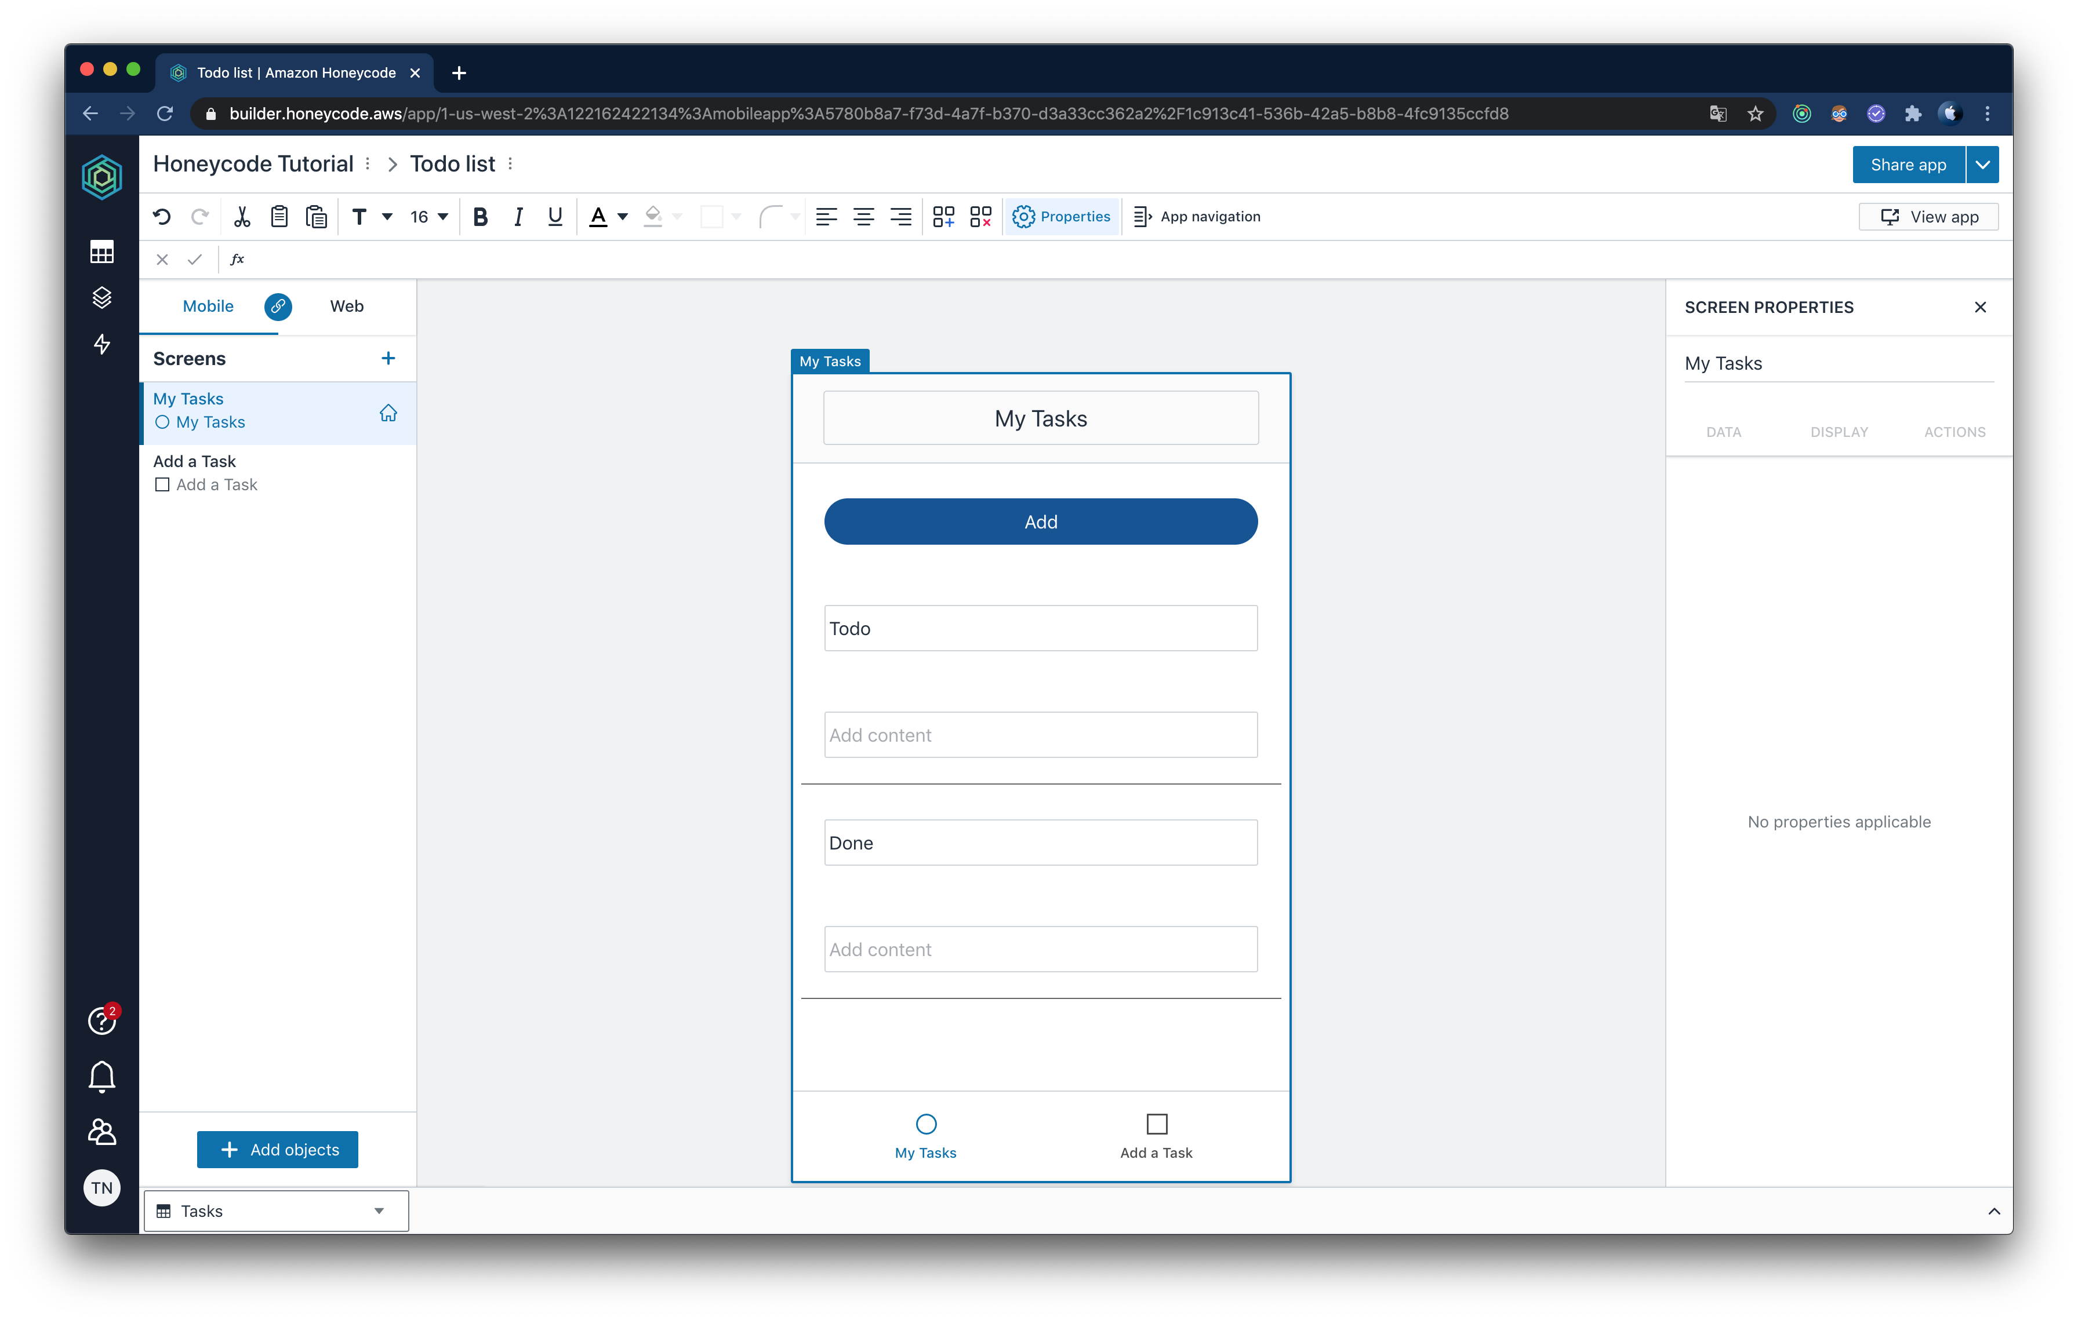Click the Paste icon
The height and width of the screenshot is (1320, 2078).
coord(316,216)
